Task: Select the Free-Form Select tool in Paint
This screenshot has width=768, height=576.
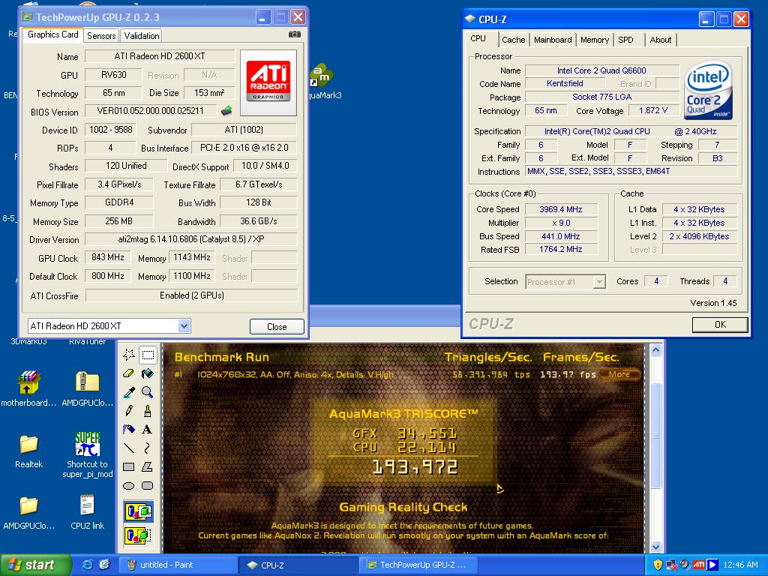Action: click(x=129, y=355)
